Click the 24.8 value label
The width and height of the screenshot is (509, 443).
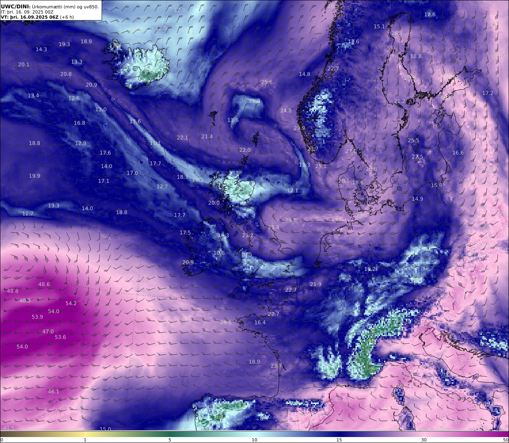286,110
